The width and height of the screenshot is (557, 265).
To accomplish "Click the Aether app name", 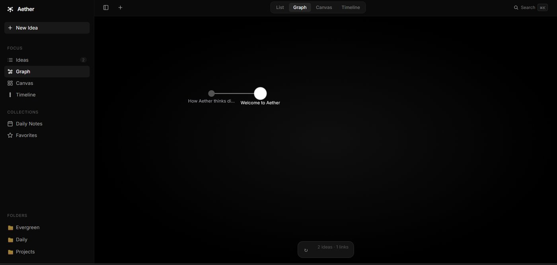I will coord(26,9).
